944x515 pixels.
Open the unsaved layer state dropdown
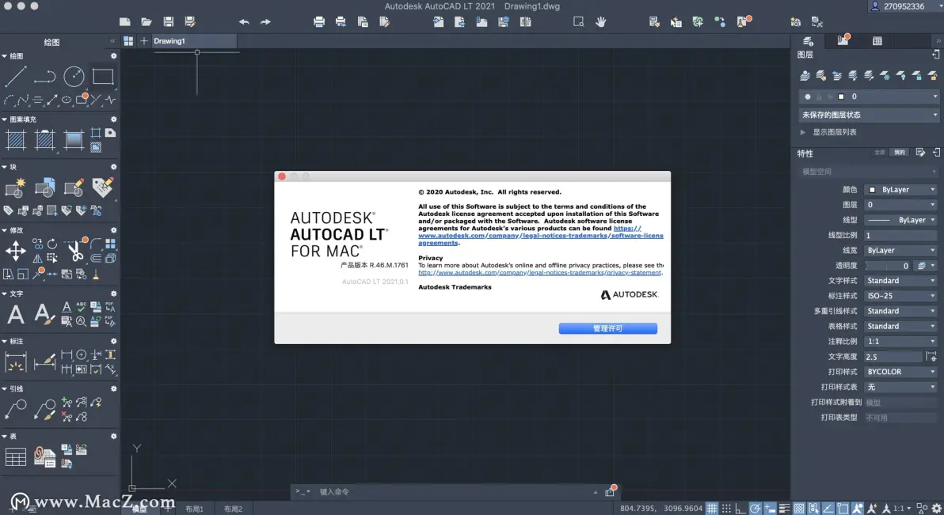click(869, 115)
